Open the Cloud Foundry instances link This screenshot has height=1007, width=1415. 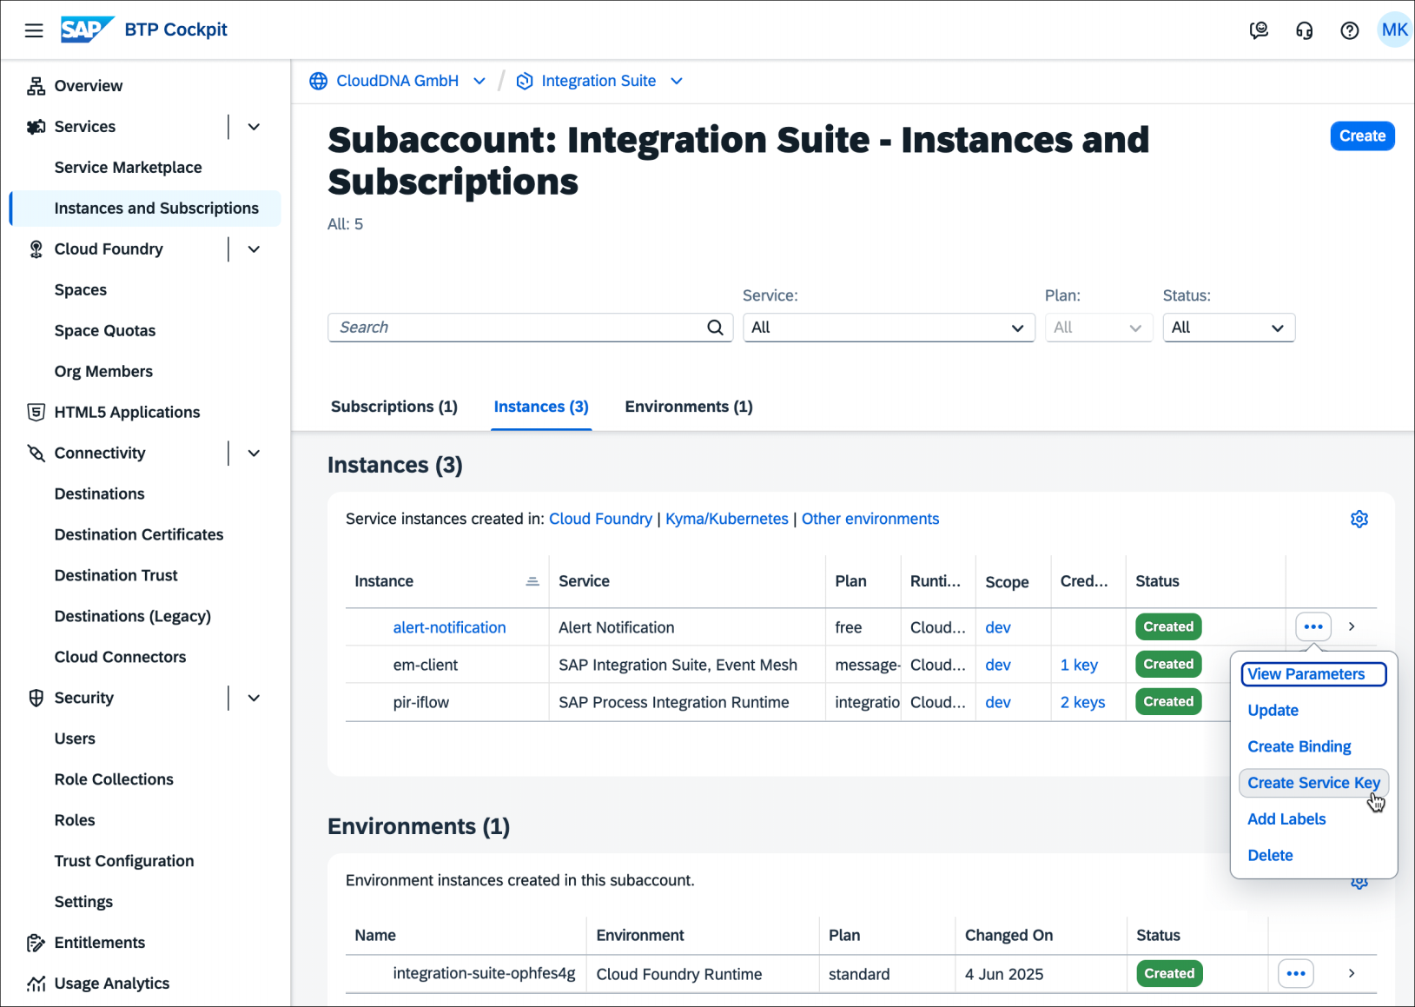click(x=600, y=519)
